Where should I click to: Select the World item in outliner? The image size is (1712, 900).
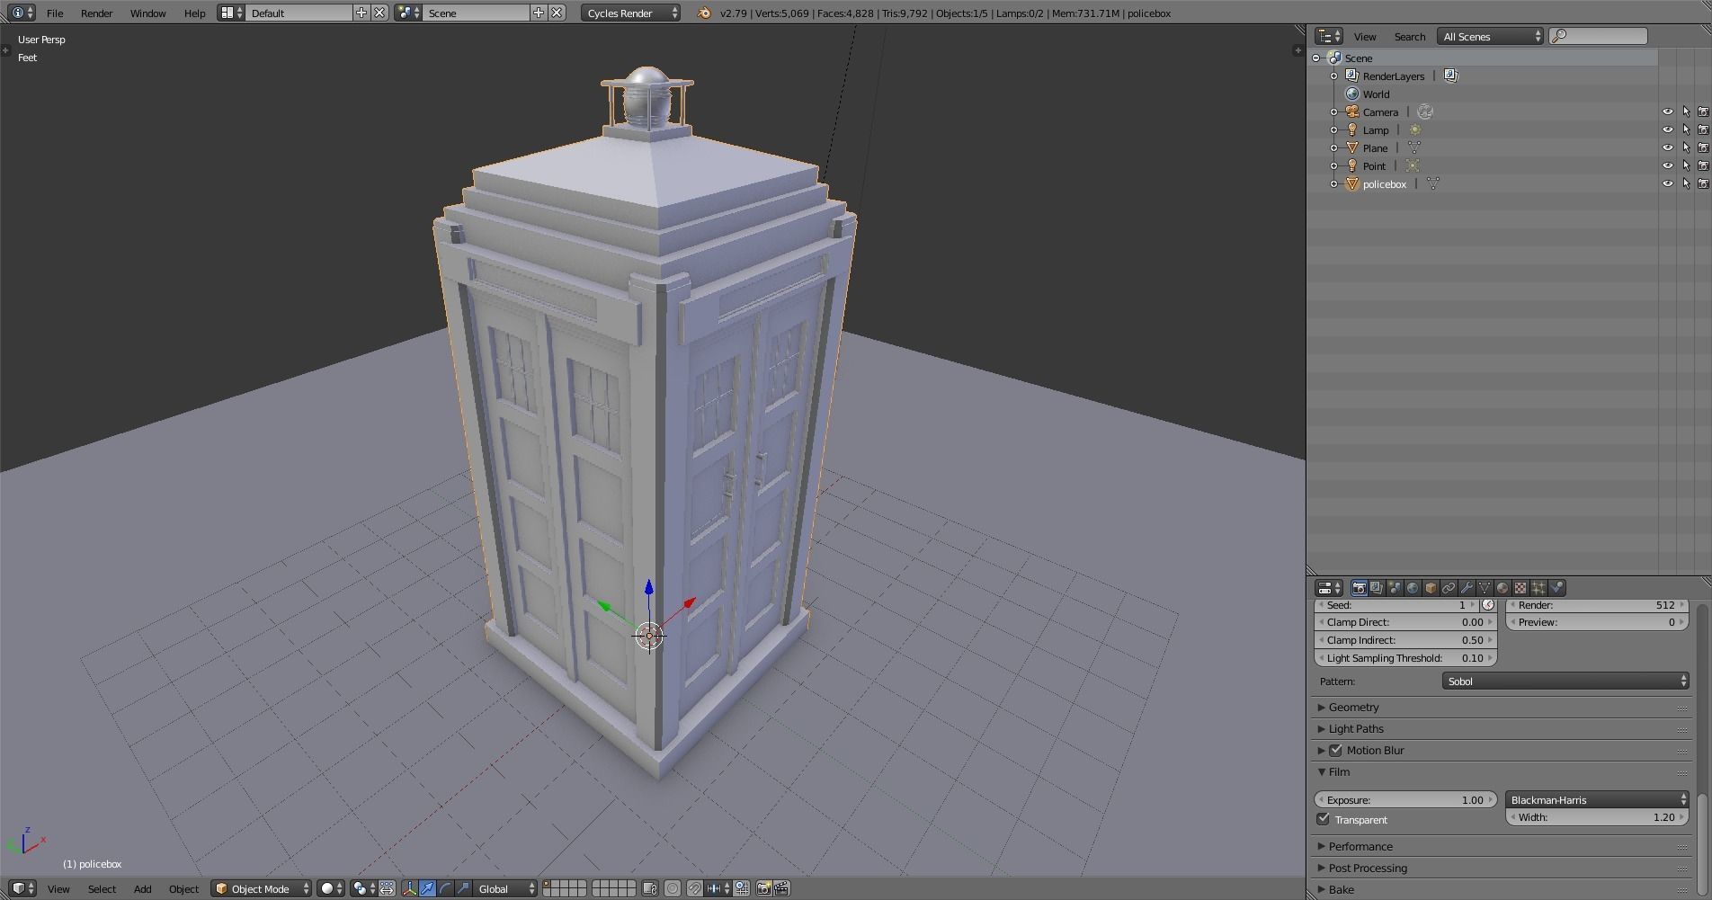click(x=1376, y=94)
